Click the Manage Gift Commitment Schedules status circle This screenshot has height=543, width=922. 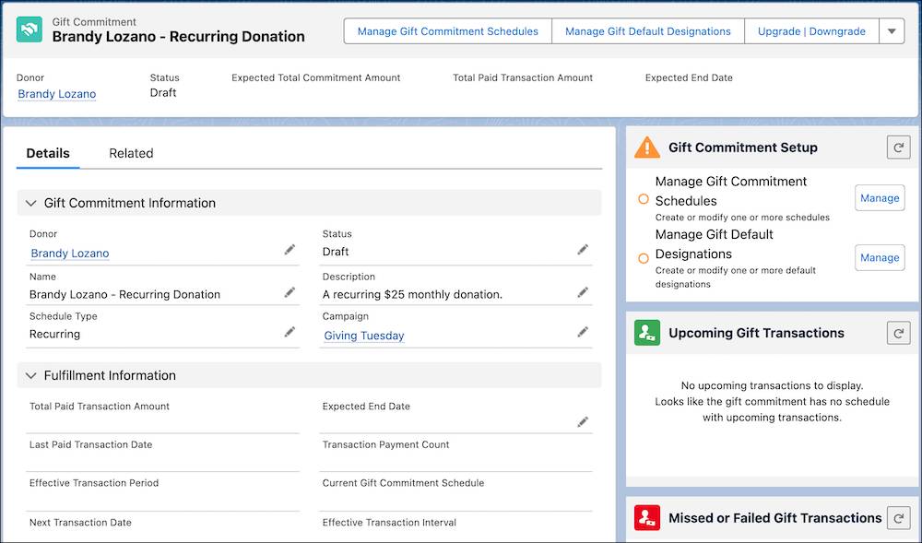[644, 199]
